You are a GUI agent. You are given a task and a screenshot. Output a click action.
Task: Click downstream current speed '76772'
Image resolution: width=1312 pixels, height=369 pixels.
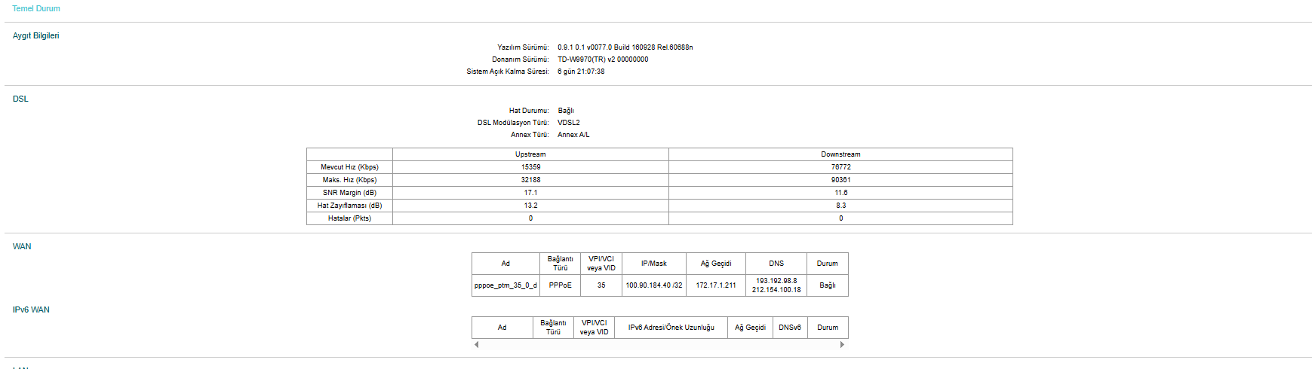840,167
